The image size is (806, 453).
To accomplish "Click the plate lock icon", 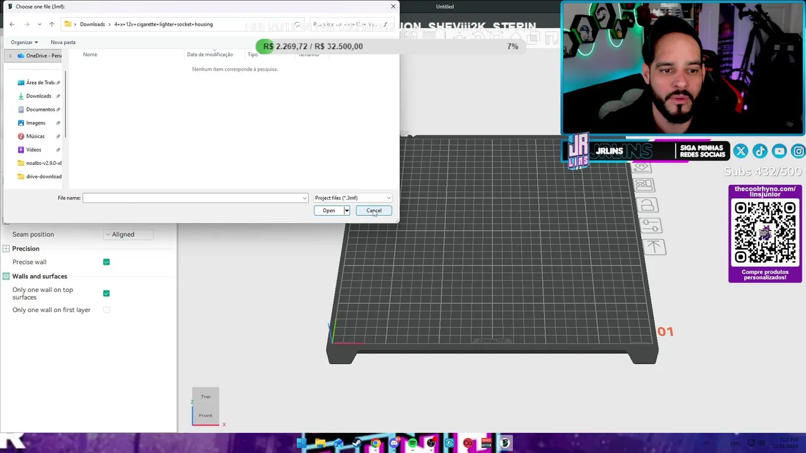I will click(647, 205).
